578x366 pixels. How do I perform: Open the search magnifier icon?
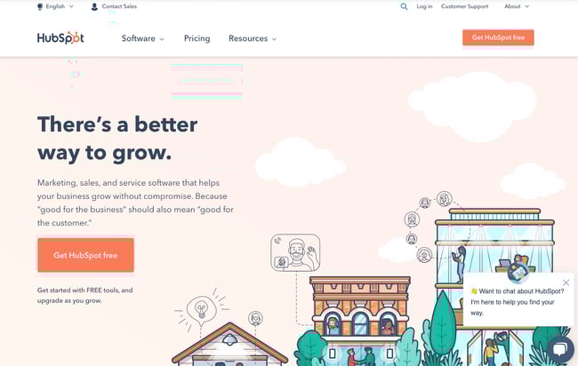[x=404, y=6]
